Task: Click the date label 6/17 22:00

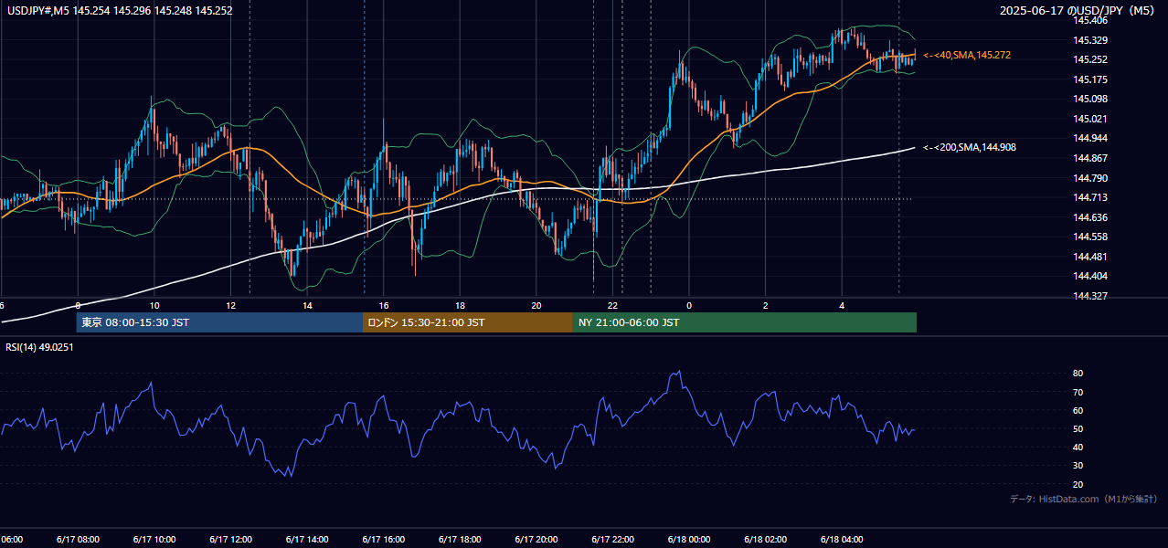Action: pyautogui.click(x=612, y=540)
